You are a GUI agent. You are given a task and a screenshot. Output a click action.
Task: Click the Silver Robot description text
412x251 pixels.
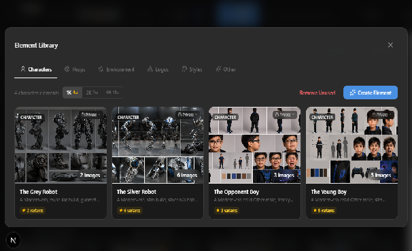point(157,200)
